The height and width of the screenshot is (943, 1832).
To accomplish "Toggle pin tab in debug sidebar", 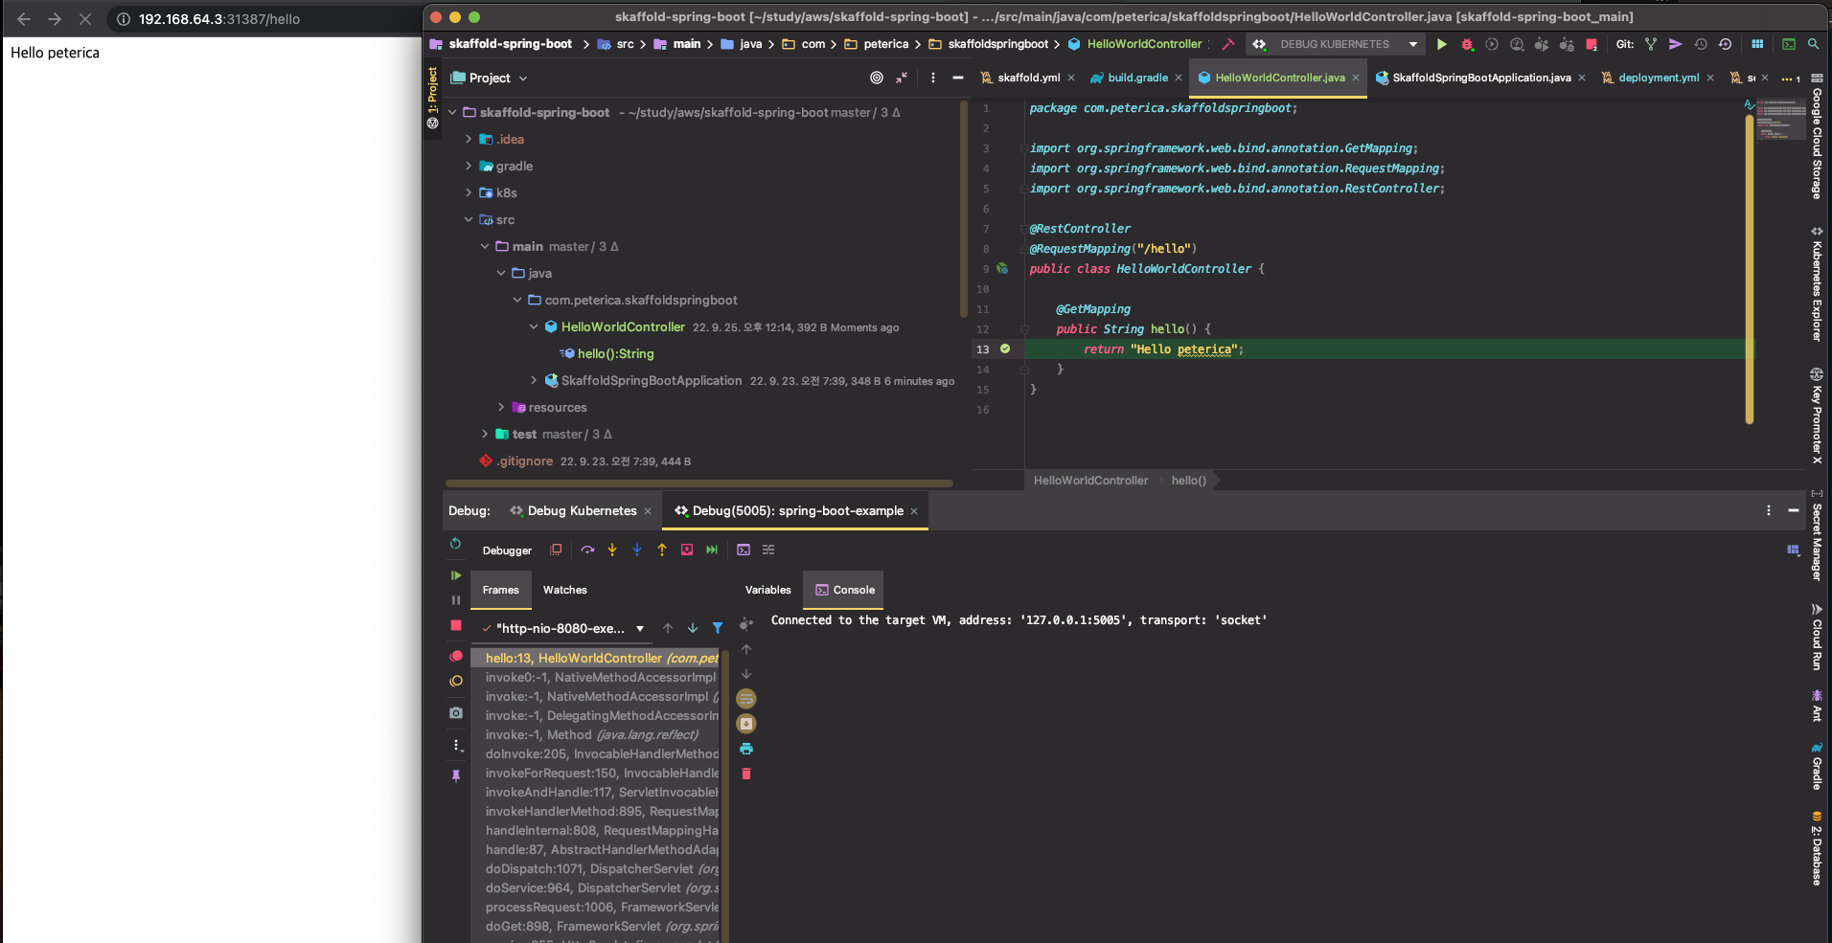I will tap(456, 776).
